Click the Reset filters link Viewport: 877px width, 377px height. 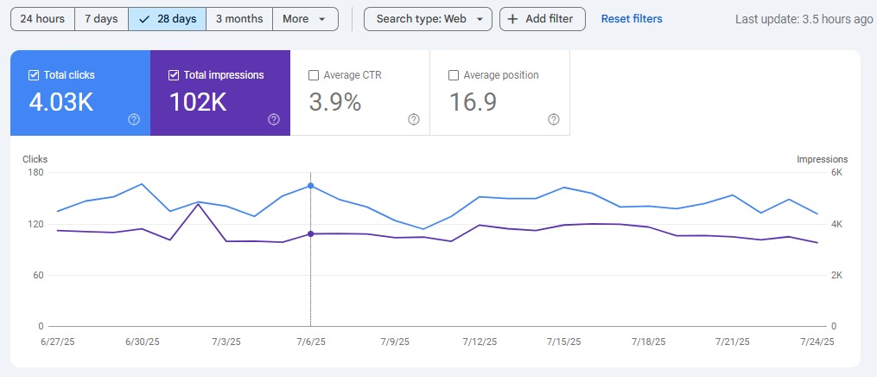pos(632,19)
